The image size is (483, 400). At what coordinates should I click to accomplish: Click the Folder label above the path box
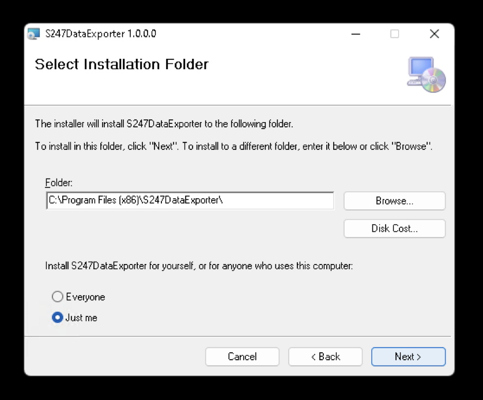click(x=58, y=183)
